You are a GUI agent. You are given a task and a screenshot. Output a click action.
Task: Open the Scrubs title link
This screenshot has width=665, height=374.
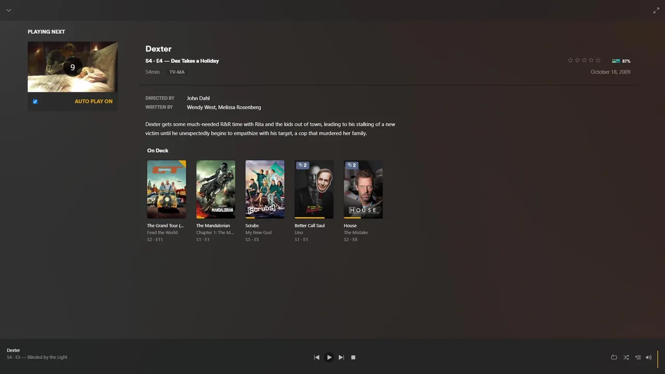pyautogui.click(x=252, y=226)
